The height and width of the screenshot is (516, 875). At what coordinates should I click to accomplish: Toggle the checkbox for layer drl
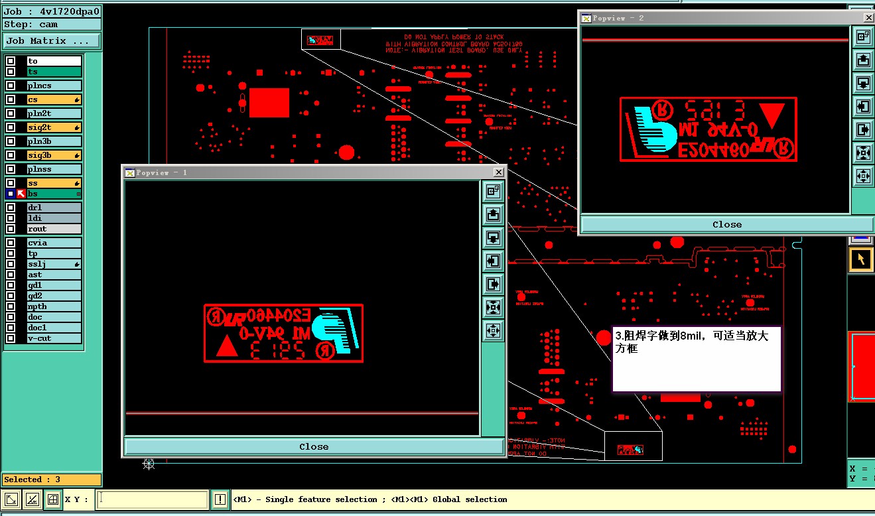tap(11, 208)
